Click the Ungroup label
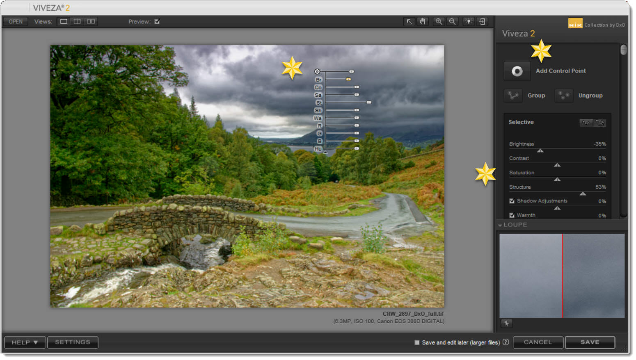This screenshot has width=636, height=360. pyautogui.click(x=590, y=96)
